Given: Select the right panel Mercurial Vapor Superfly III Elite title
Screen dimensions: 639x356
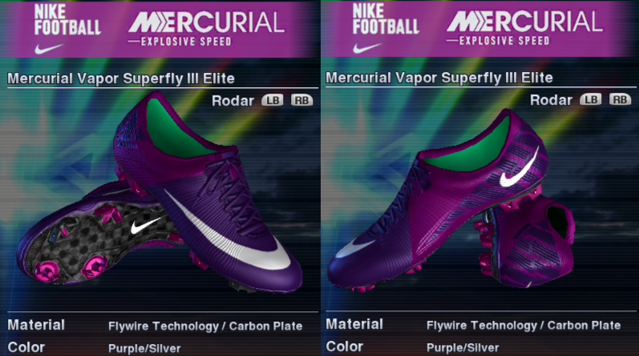Looking at the screenshot, I should click(x=439, y=78).
